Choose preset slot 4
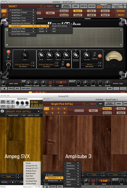 pyautogui.click(x=65, y=109)
